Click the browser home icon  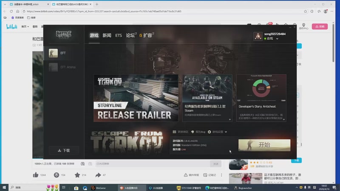(x=17, y=11)
